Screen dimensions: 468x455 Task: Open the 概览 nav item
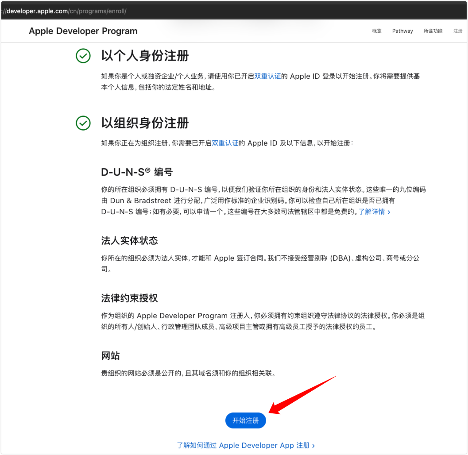[x=376, y=31]
